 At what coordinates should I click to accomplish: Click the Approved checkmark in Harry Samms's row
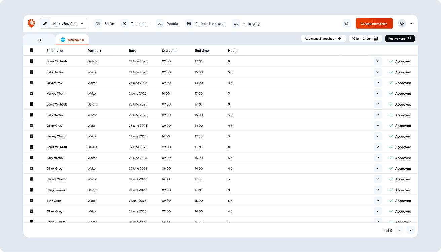point(391,190)
